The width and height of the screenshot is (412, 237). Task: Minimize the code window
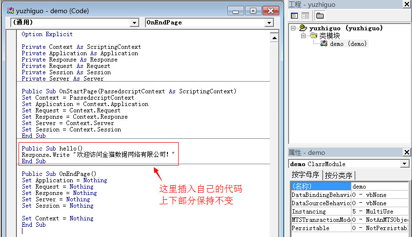coord(236,11)
